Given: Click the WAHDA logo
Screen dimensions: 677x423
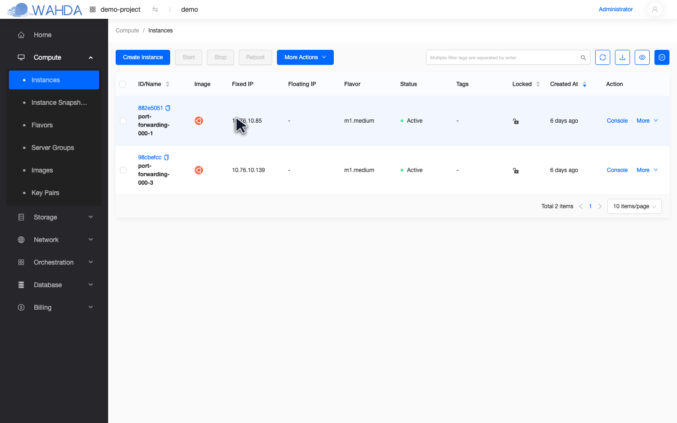Looking at the screenshot, I should pos(45,9).
